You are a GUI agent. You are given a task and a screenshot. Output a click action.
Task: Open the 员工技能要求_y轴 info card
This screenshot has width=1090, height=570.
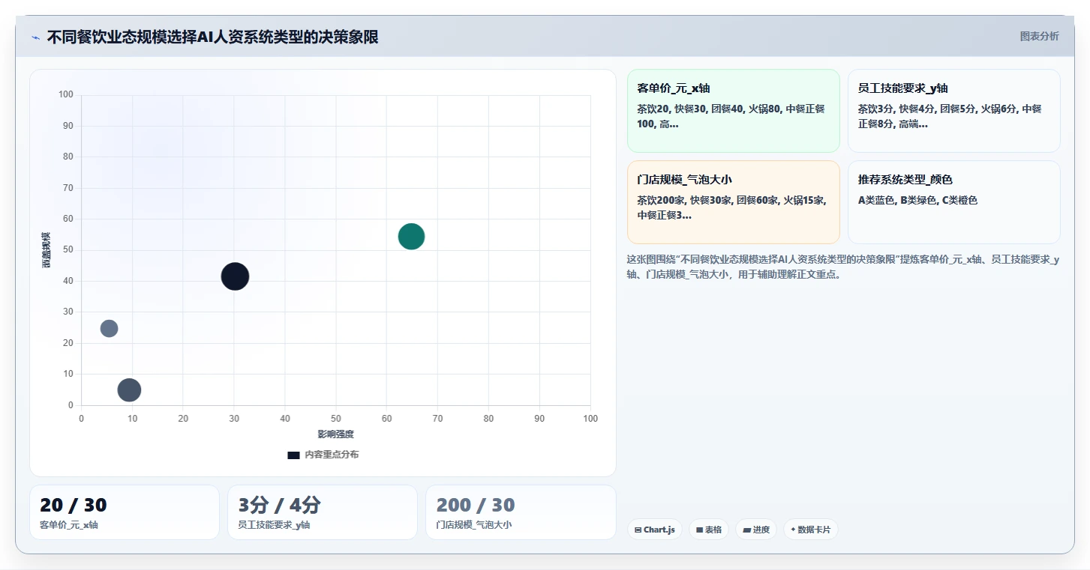[954, 111]
